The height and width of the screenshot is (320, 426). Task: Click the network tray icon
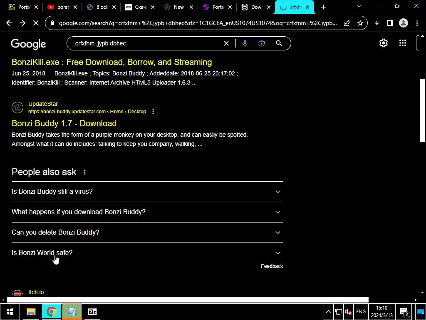pos(339,312)
